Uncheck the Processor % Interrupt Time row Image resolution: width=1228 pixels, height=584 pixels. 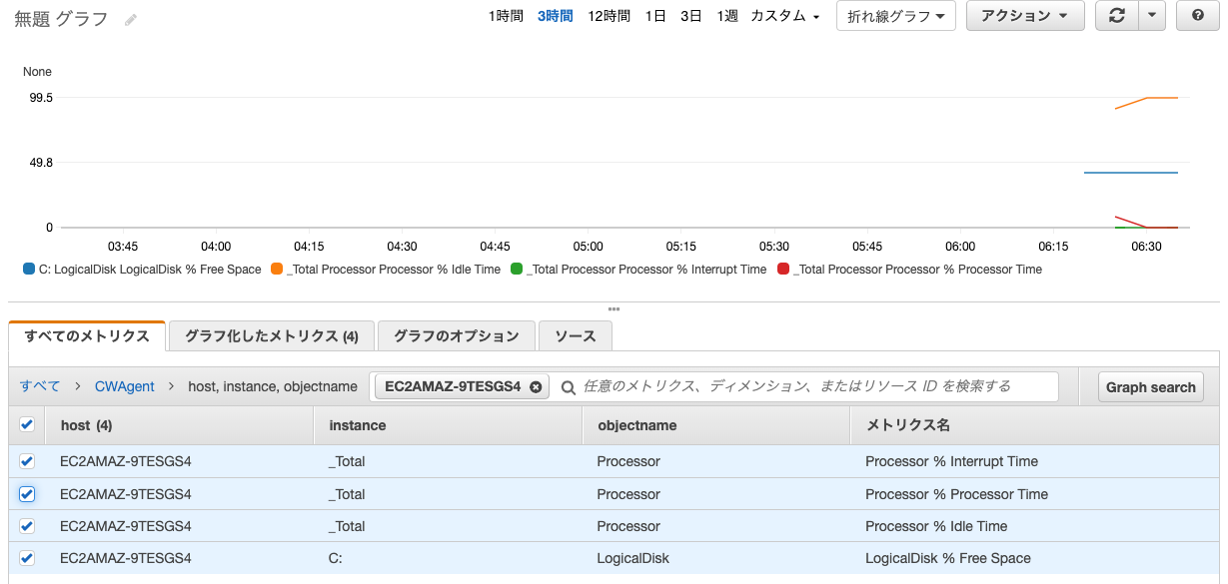[x=25, y=461]
